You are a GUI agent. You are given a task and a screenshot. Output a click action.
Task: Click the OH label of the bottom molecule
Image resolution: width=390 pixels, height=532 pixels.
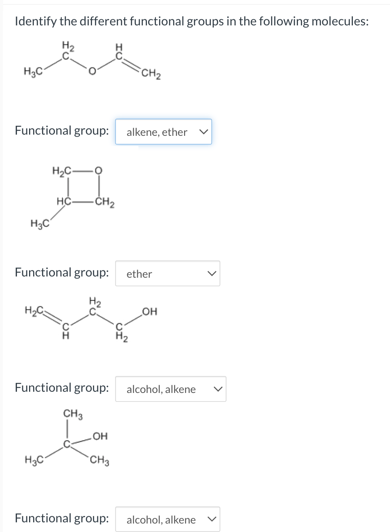click(100, 436)
